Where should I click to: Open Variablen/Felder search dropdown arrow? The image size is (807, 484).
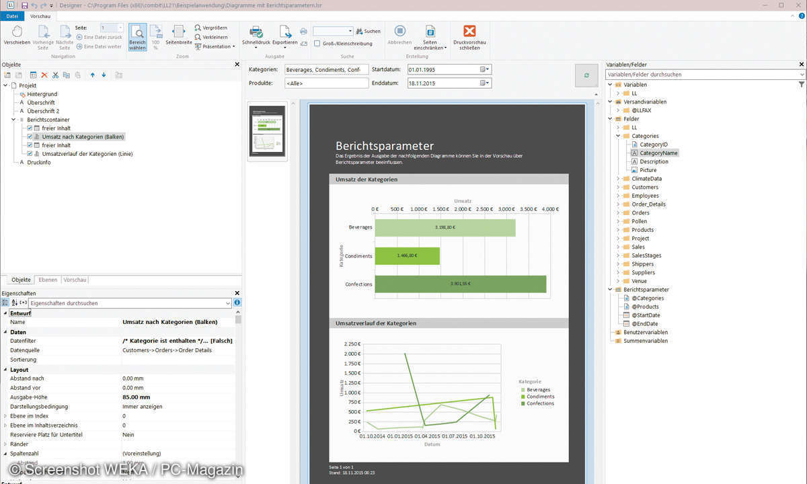[802, 75]
